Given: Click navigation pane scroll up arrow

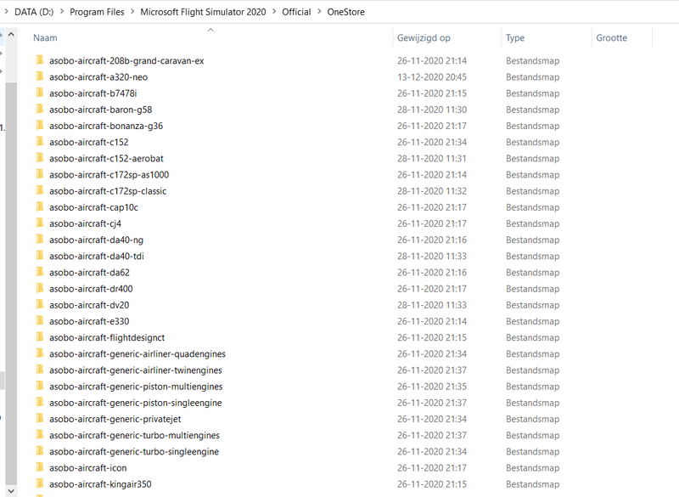Looking at the screenshot, I should tap(11, 34).
